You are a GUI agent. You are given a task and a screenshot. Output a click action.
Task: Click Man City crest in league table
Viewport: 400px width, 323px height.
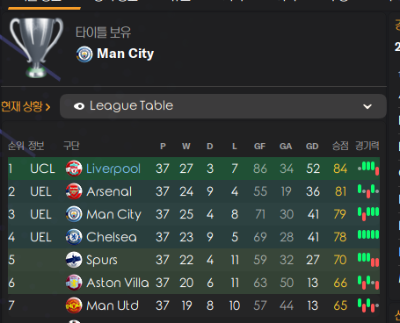coord(74,214)
